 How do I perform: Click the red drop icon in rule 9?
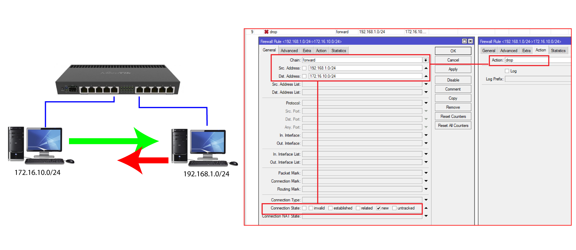[266, 32]
